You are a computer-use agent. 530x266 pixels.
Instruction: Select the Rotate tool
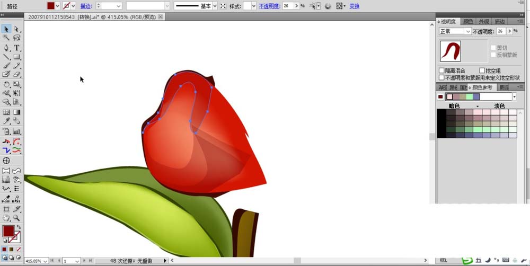[6, 84]
